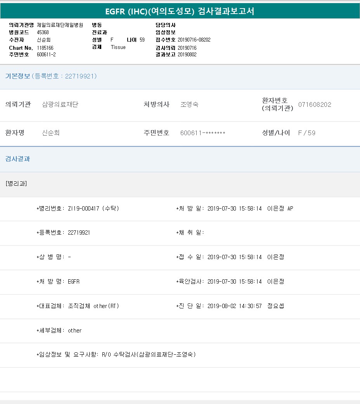
Task: Click hospital name 제일의료재단제일병원
Action: [60, 25]
